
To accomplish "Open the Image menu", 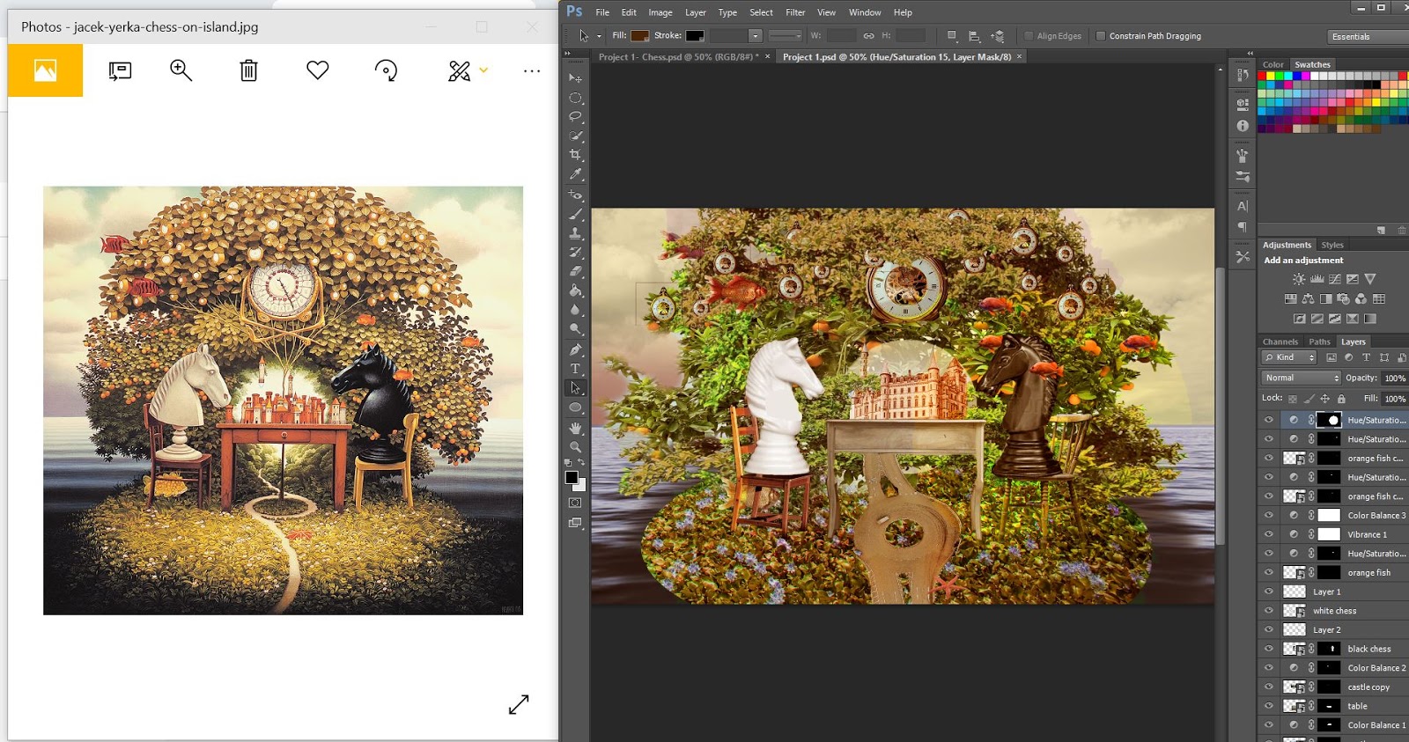I will pyautogui.click(x=660, y=12).
